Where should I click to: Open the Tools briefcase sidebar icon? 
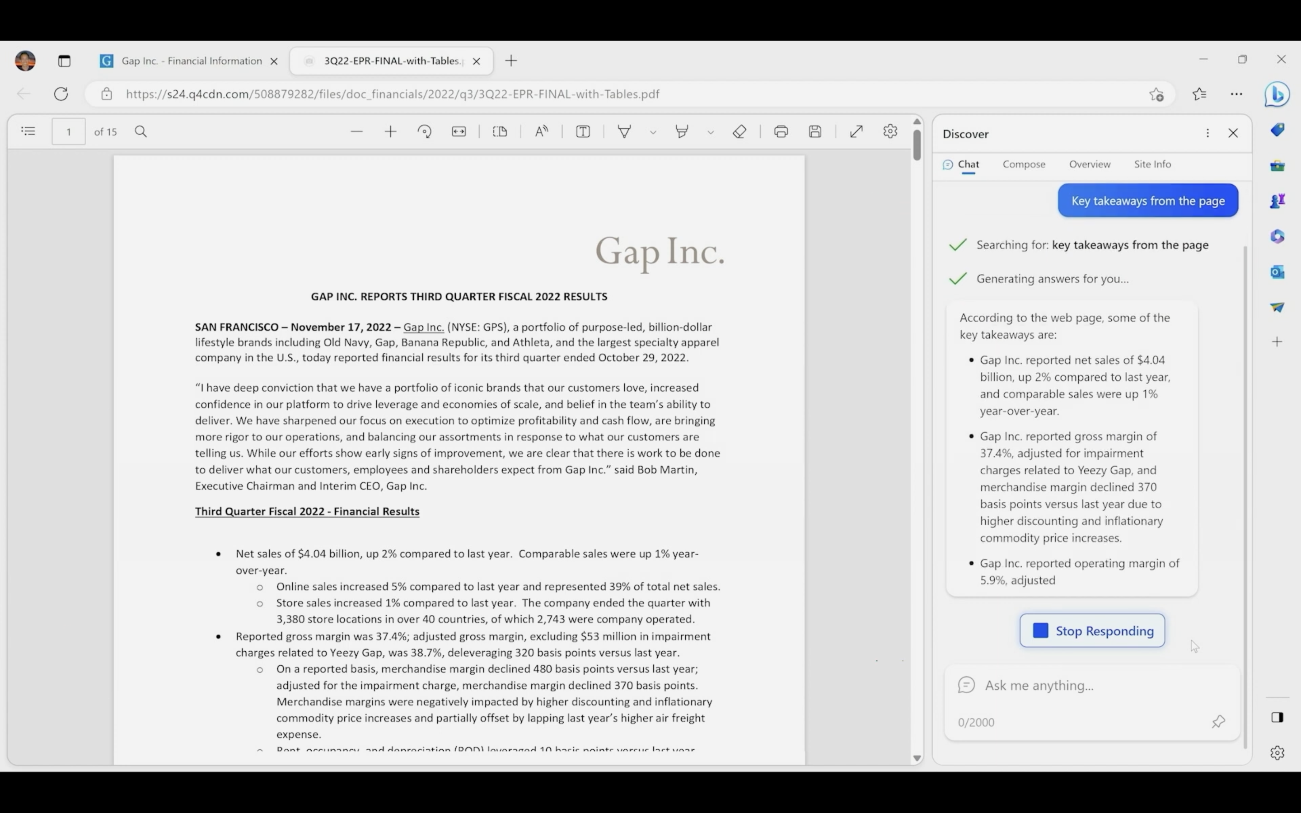tap(1278, 166)
